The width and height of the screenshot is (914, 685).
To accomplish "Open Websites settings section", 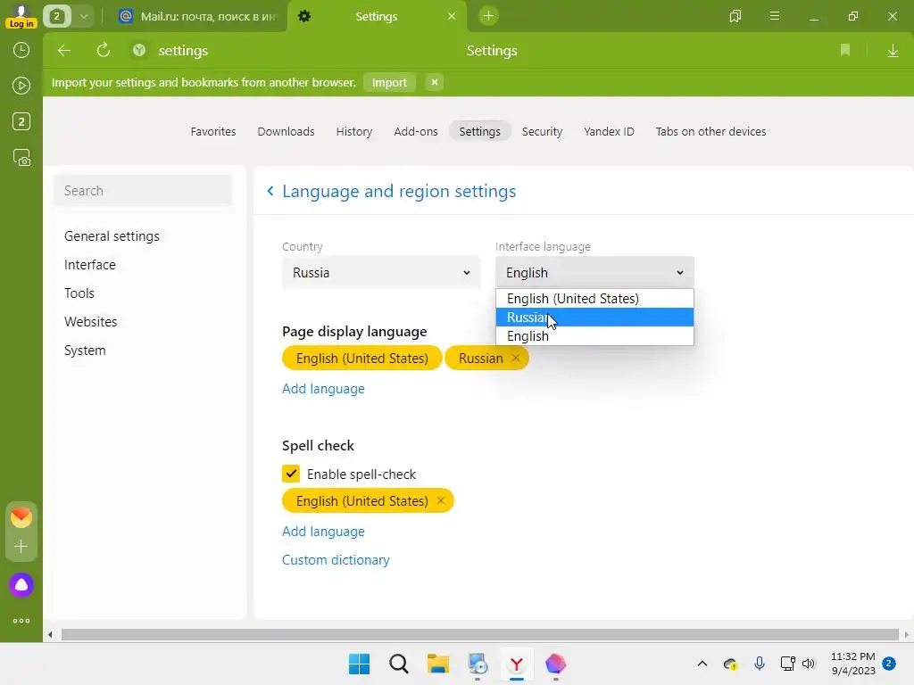I will [x=90, y=321].
